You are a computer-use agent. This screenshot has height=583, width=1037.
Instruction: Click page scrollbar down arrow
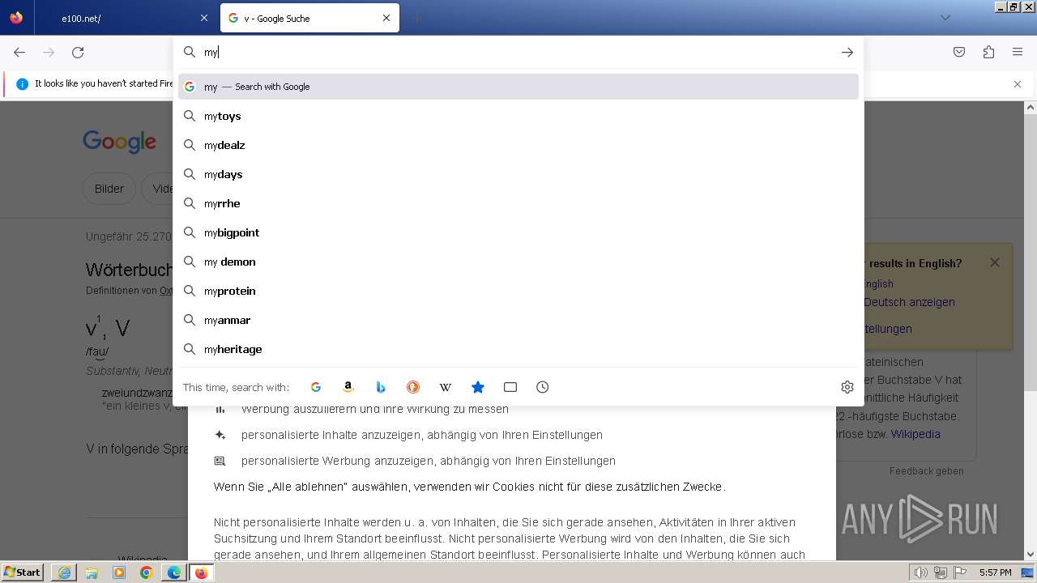pyautogui.click(x=1031, y=555)
